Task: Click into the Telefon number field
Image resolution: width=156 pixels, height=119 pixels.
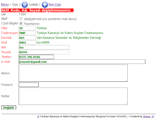Action: [36, 57]
